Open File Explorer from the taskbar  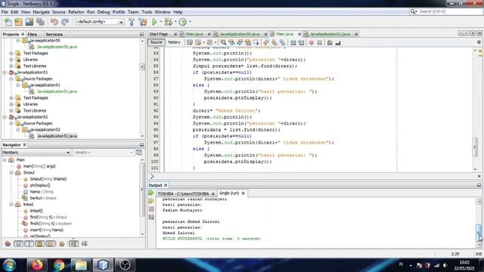(x=81, y=265)
